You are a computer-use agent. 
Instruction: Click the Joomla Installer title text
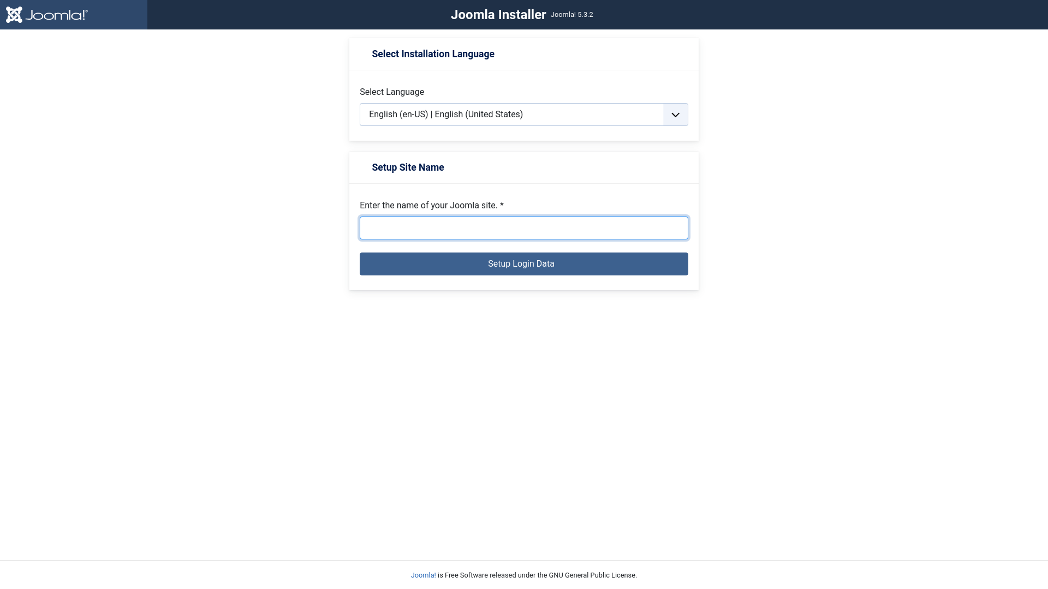pos(498,15)
